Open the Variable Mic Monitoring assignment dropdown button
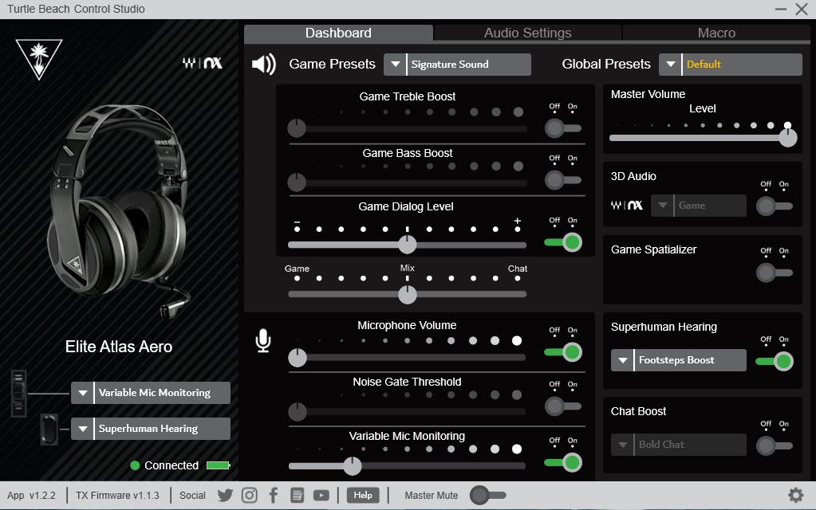 (x=83, y=393)
